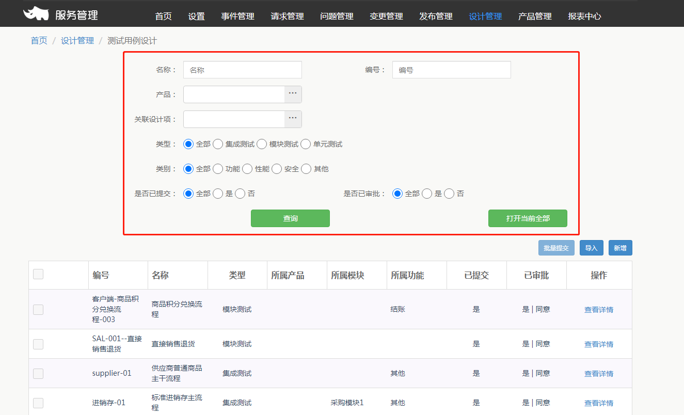Click the SAL-001--直接销售退货 number cell

pyautogui.click(x=117, y=344)
